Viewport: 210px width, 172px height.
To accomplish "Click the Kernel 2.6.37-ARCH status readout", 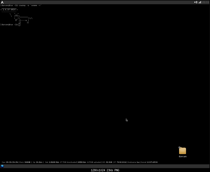I will point(149,162).
